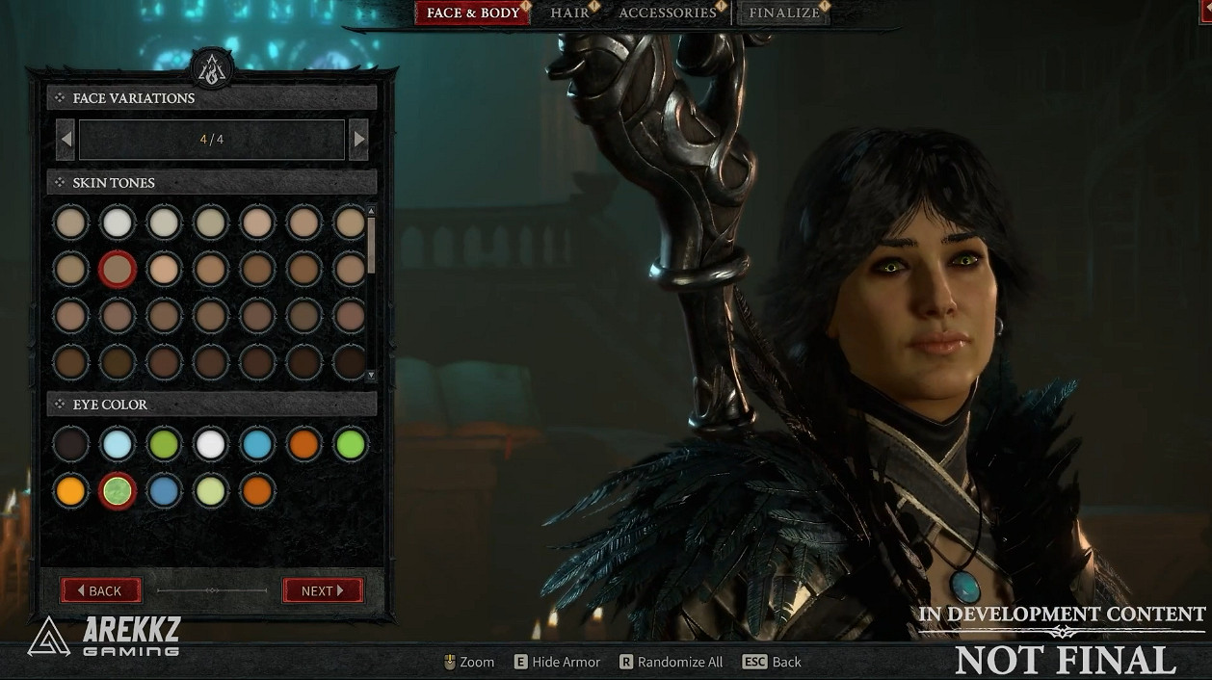Viewport: 1212px width, 680px height.
Task: Select the white eye color swatch
Action: (x=210, y=444)
